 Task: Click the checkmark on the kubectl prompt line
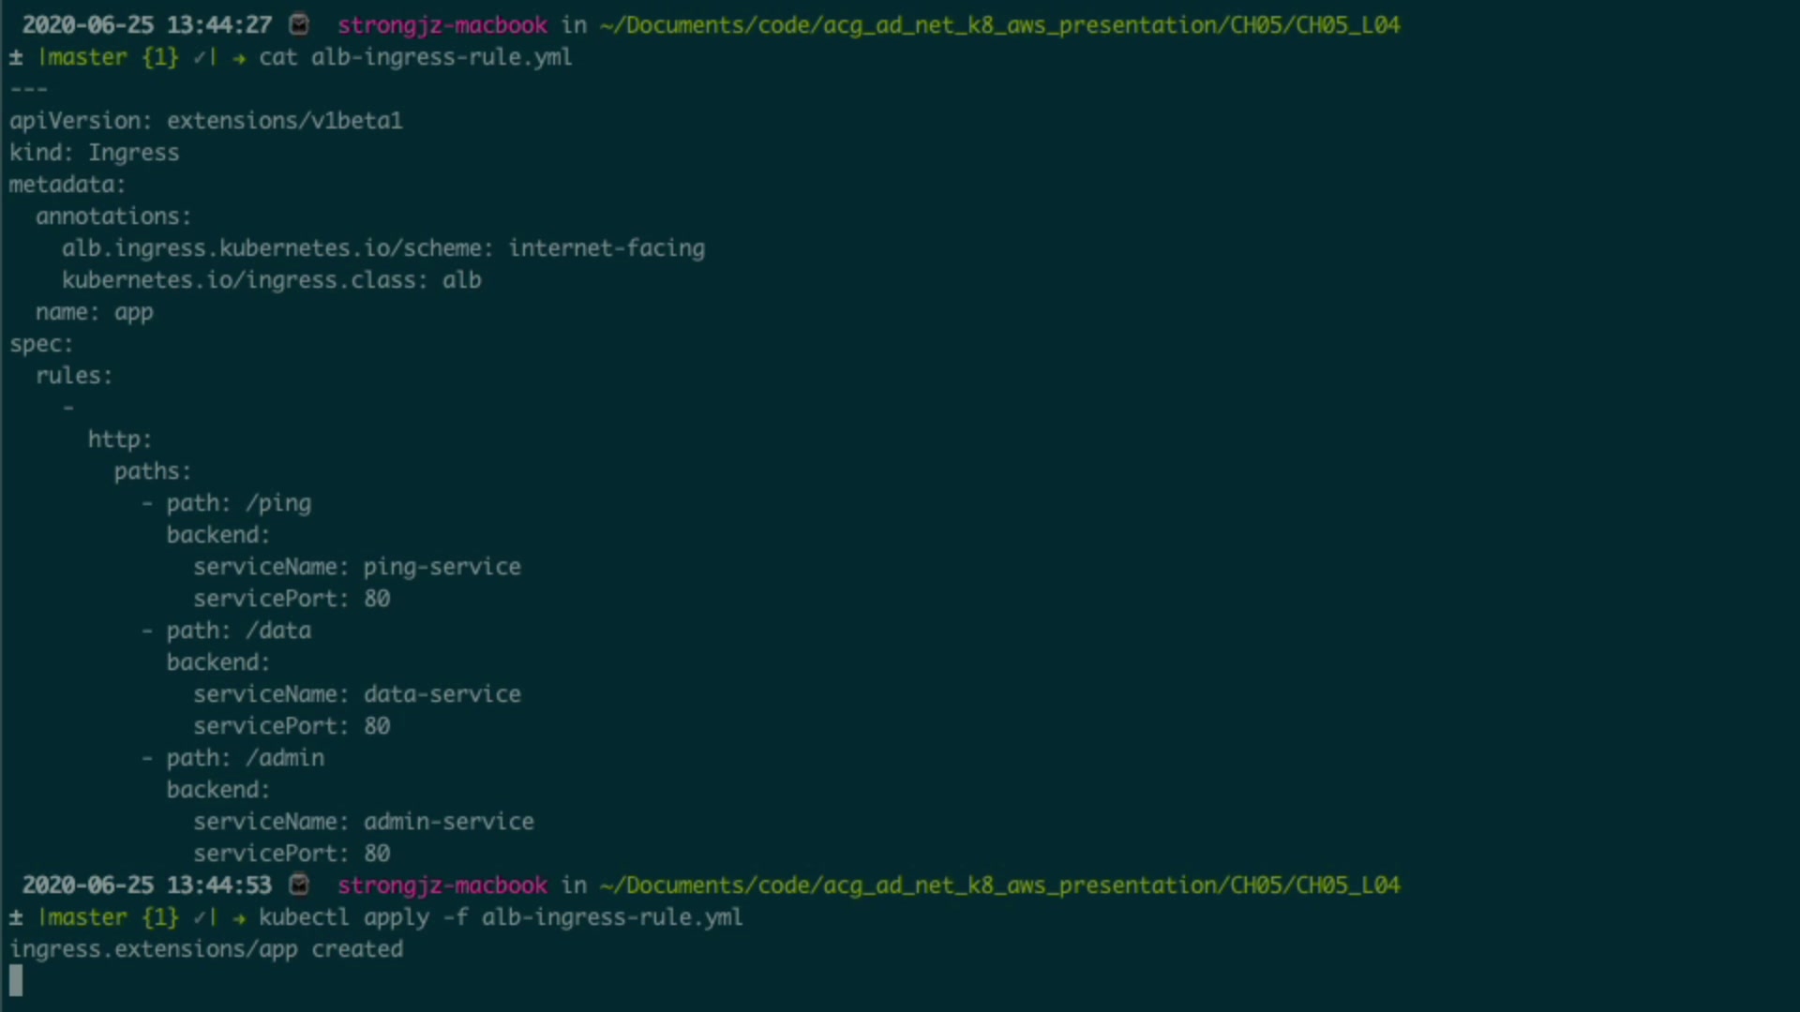pyautogui.click(x=200, y=917)
